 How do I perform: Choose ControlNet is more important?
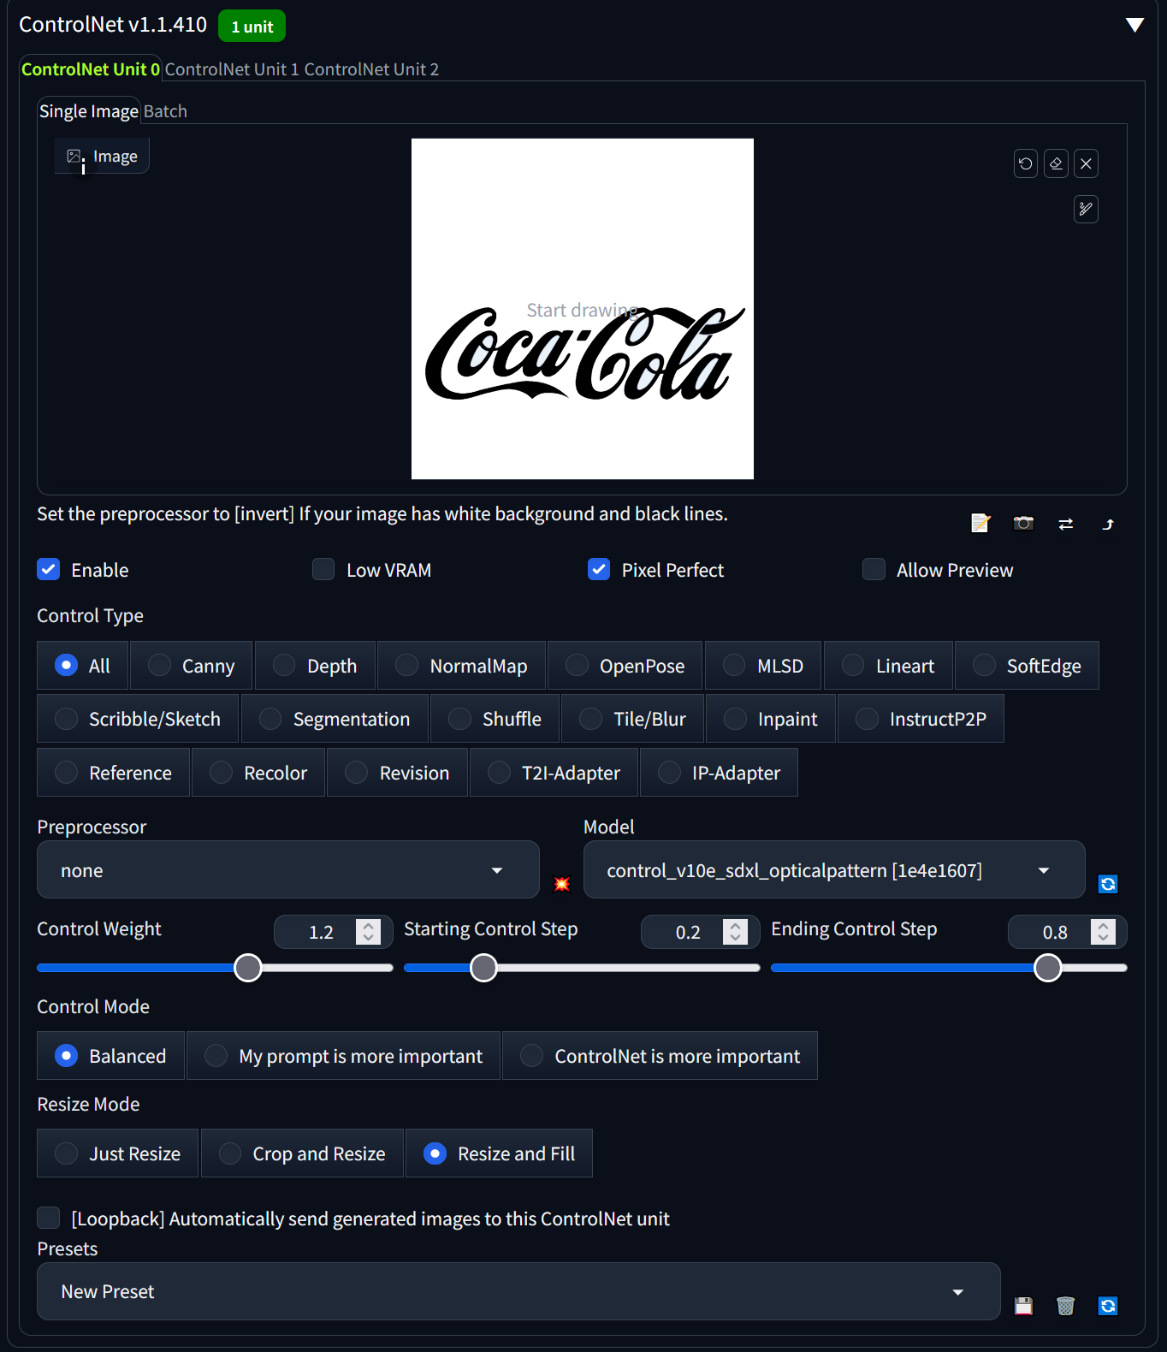pyautogui.click(x=660, y=1055)
